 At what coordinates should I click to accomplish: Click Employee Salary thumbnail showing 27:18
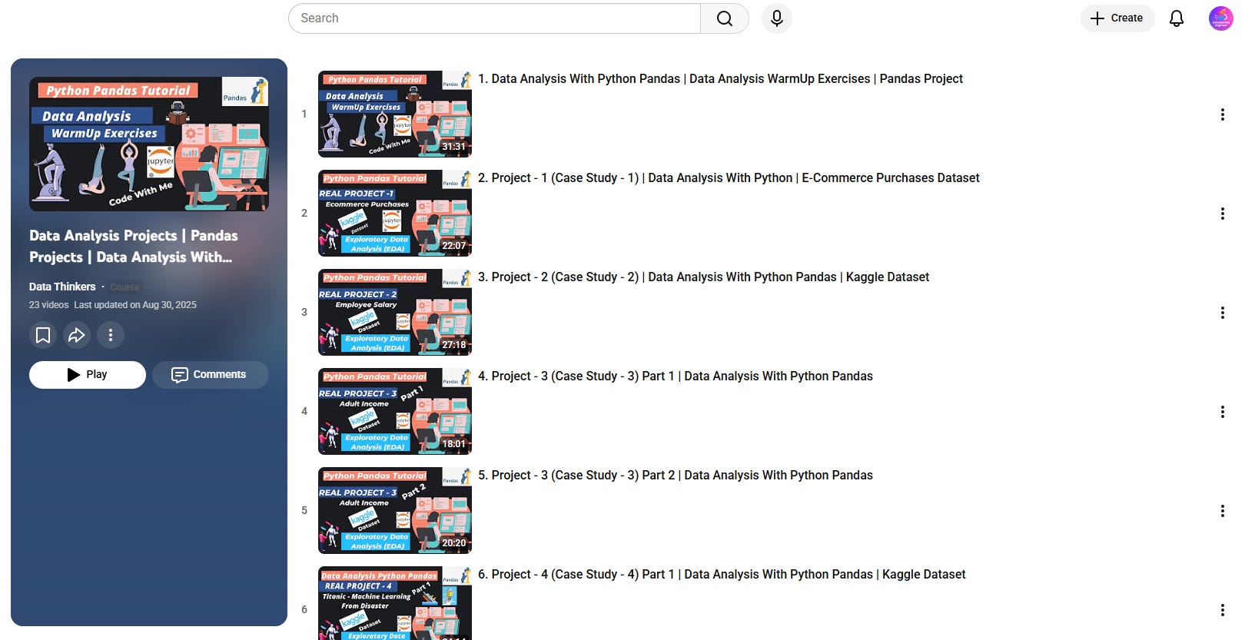(395, 312)
